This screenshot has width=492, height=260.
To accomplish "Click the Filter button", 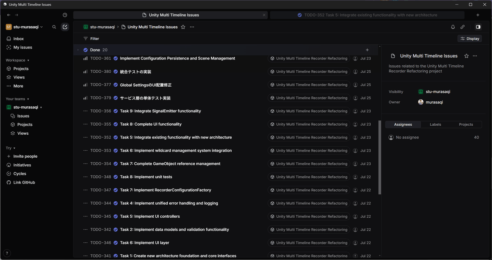I will click(91, 39).
